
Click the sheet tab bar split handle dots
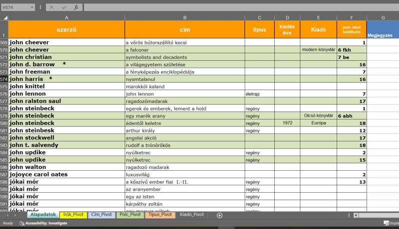pos(349,215)
